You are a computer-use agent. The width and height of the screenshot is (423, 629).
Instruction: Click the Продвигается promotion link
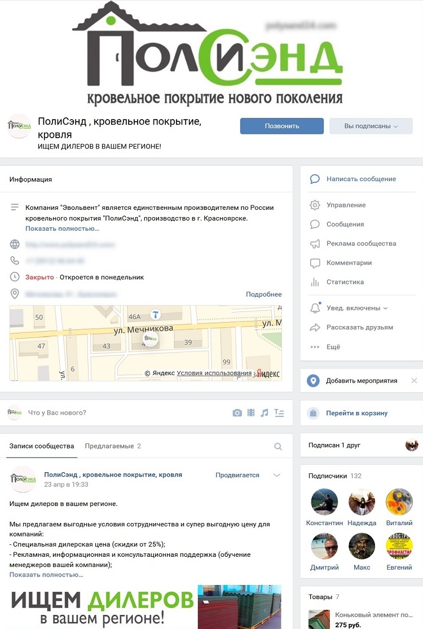click(237, 475)
